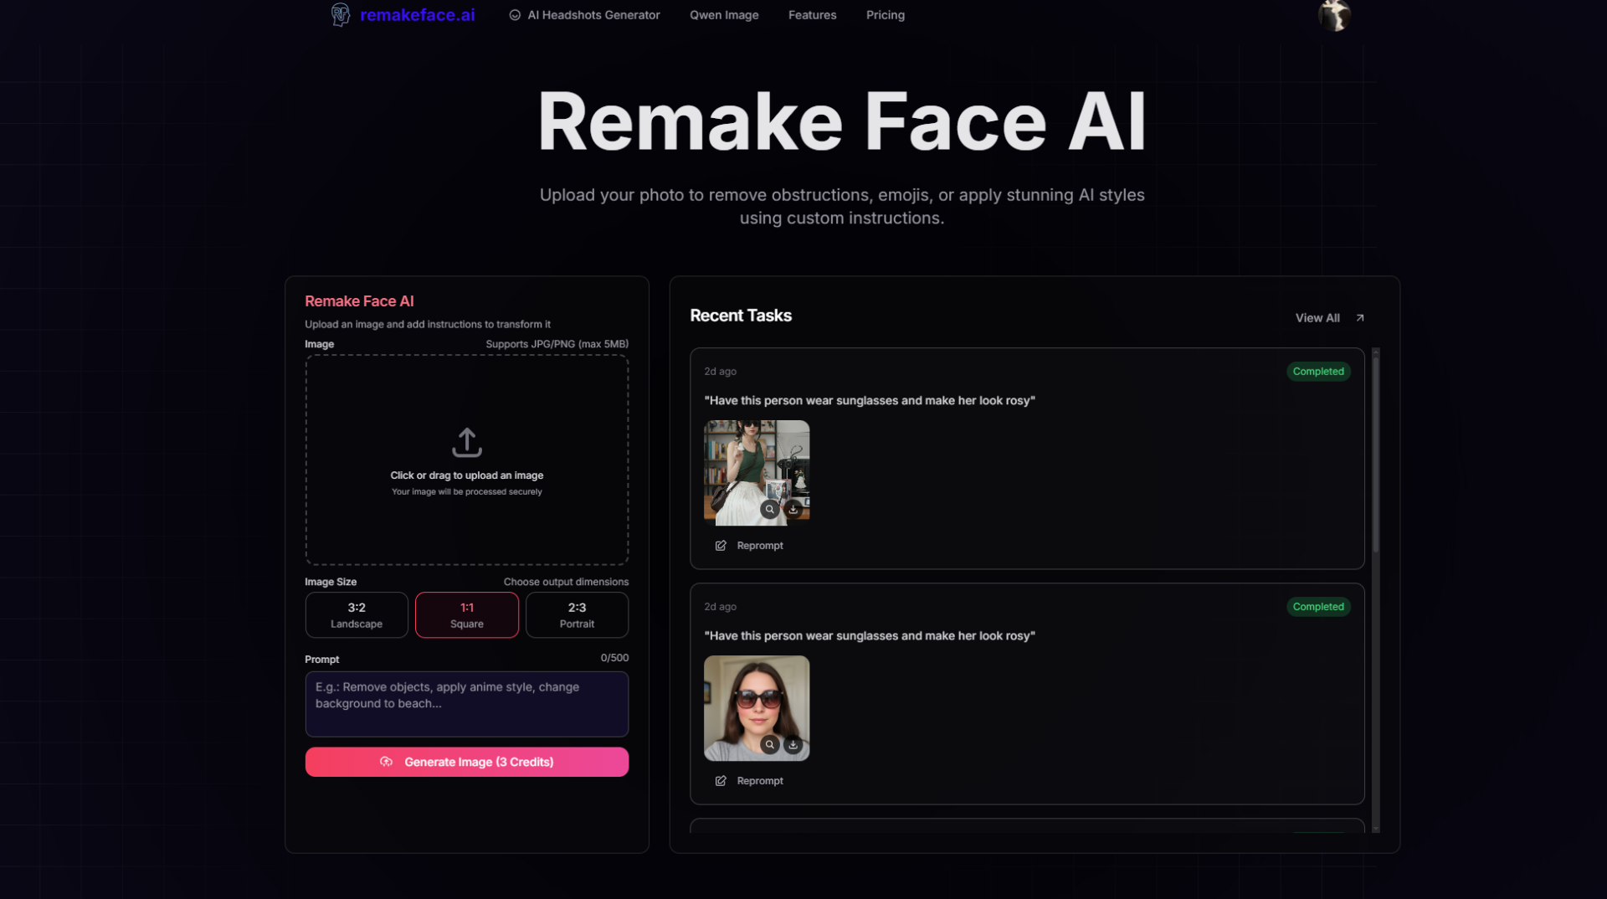Click the user avatar in the header
This screenshot has height=899, width=1607.
1334,15
